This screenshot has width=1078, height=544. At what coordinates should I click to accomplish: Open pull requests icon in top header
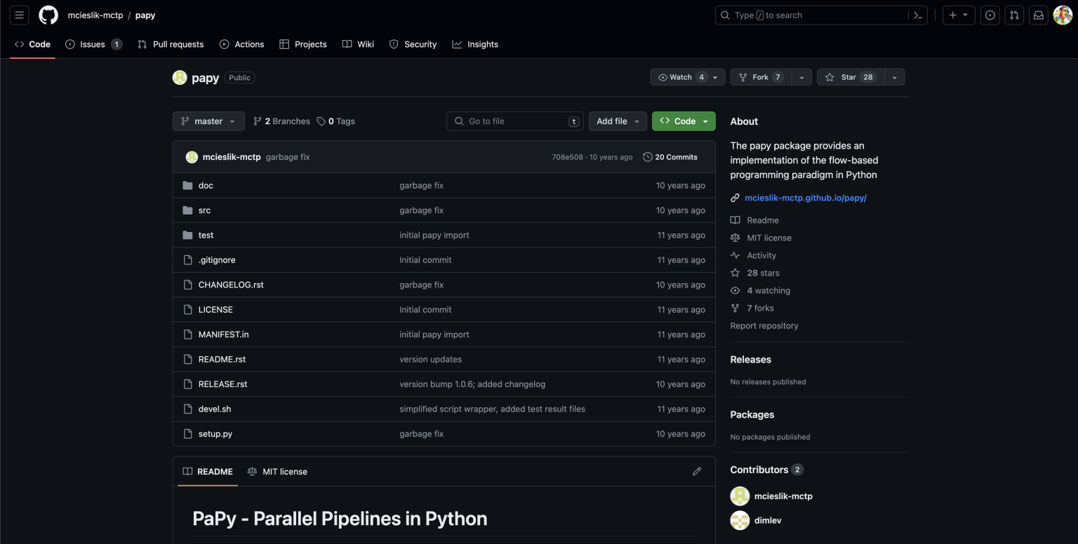(x=1014, y=15)
